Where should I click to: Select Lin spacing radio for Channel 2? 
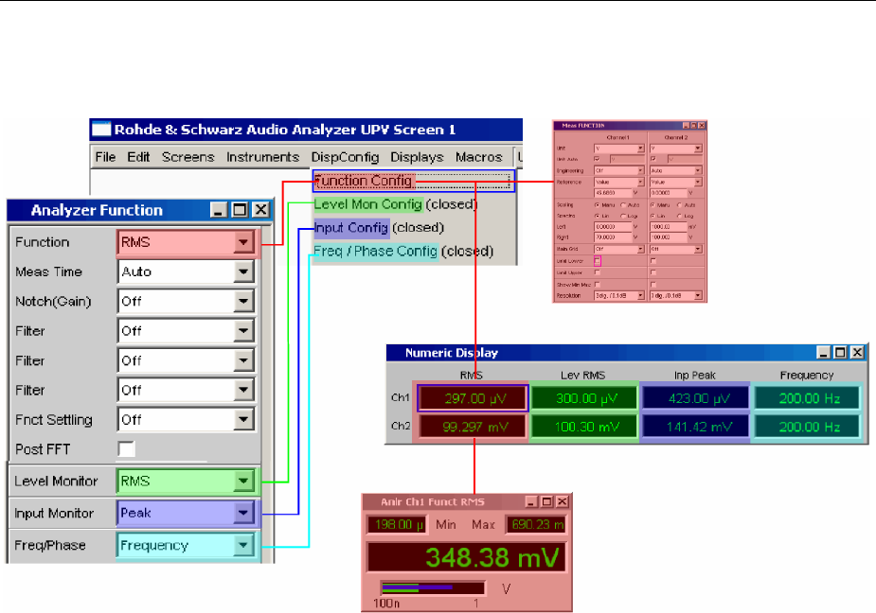[x=653, y=216]
